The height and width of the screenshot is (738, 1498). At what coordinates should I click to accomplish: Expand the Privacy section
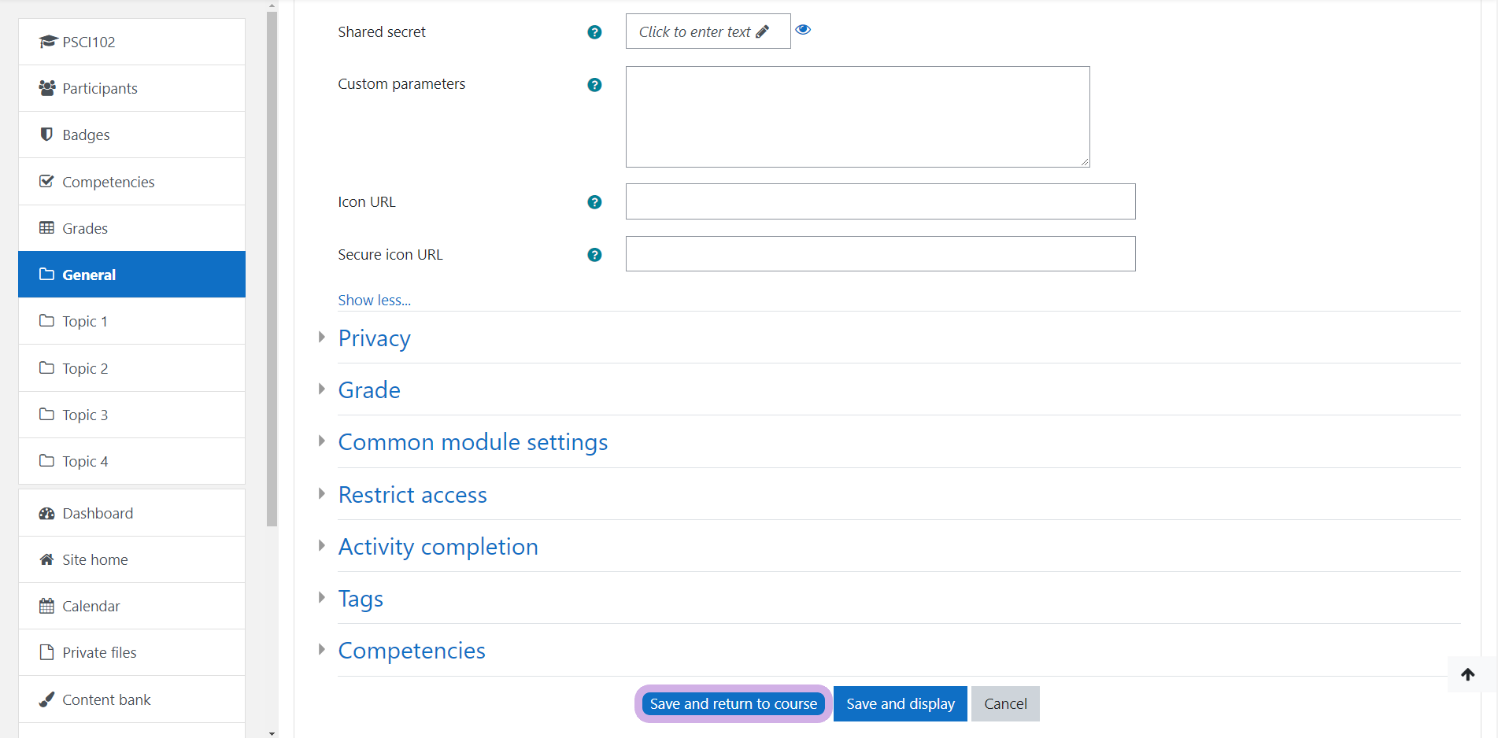(374, 338)
